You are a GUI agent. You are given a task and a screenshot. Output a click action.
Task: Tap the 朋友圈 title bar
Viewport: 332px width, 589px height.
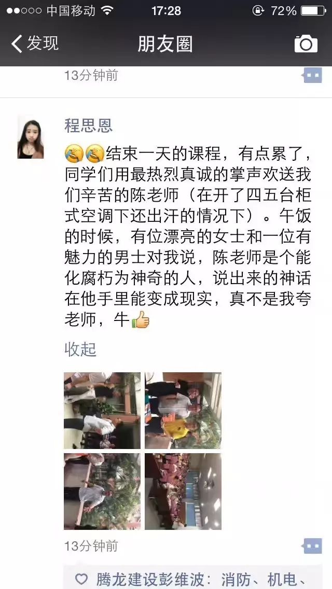click(165, 44)
